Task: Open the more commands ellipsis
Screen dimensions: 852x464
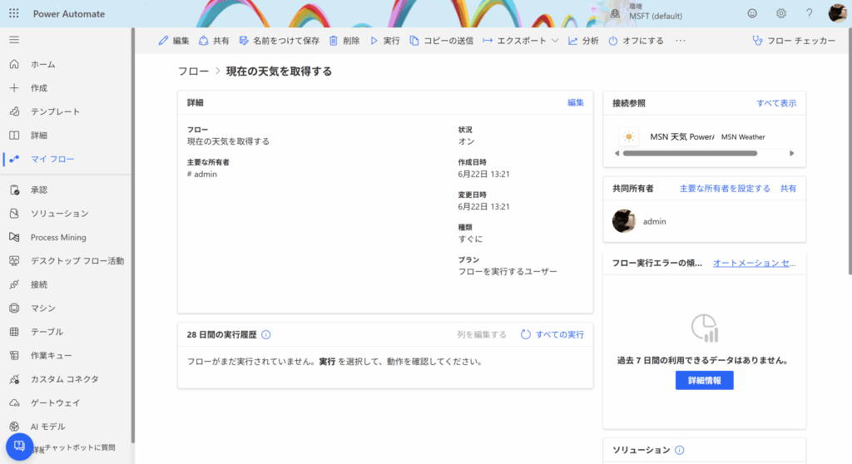Action: (x=681, y=41)
